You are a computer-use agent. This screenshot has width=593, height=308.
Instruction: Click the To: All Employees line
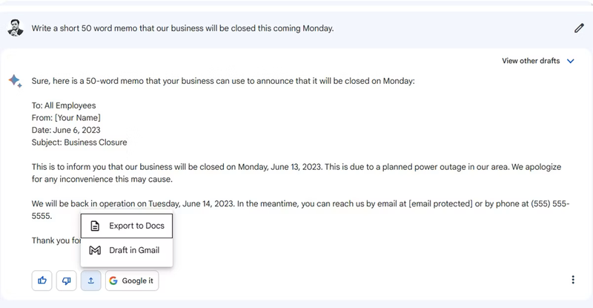point(64,105)
